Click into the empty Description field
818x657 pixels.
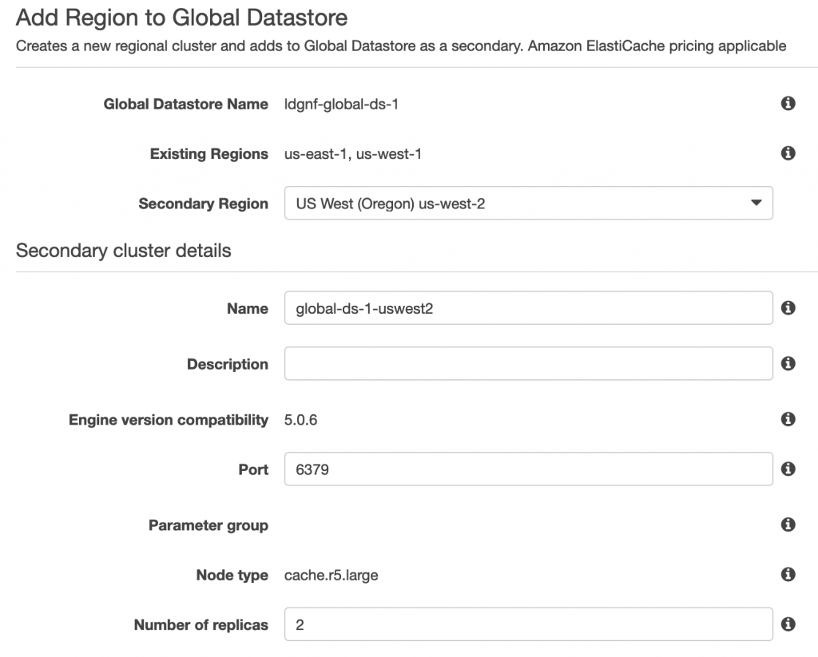tap(529, 363)
